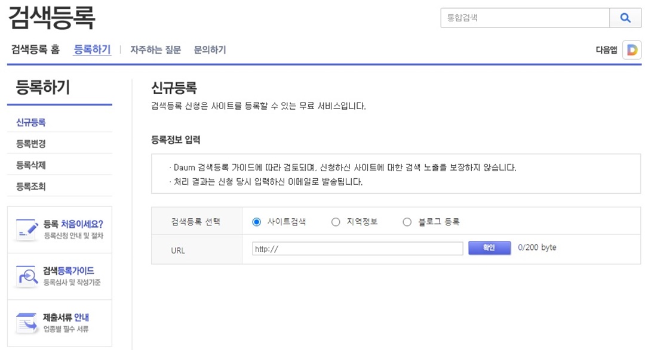Viewport: 645px width, 350px height.
Task: Select the 블로그 등록 radio button
Action: click(x=406, y=222)
